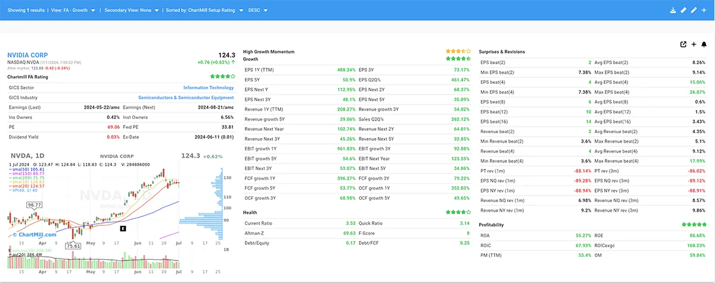Viewport: 715px width, 283px height.
Task: Click the Growth section heading
Action: (251, 59)
